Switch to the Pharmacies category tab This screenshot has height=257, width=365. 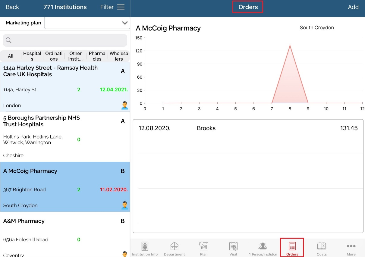coord(97,56)
